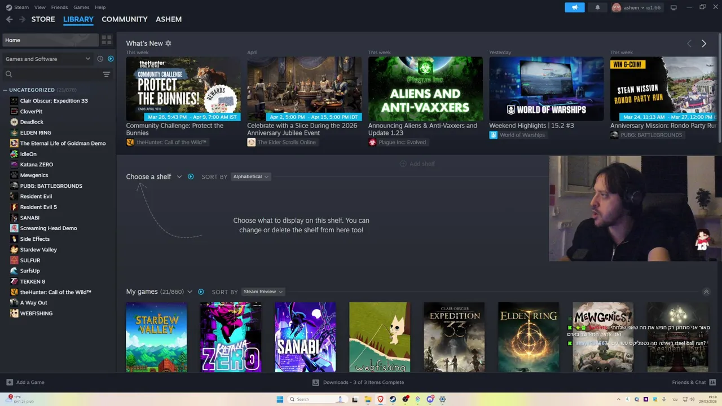Click the Add shelf button
The image size is (722, 406).
click(x=417, y=164)
